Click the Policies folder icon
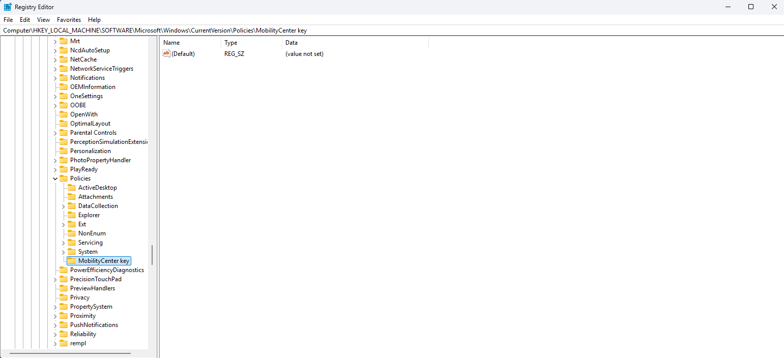The width and height of the screenshot is (784, 358). point(64,178)
